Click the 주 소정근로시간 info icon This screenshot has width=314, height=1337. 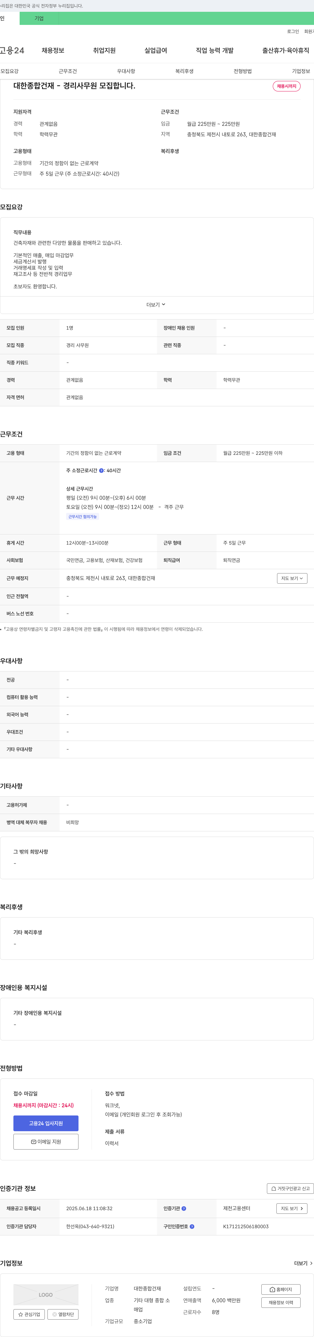point(101,470)
